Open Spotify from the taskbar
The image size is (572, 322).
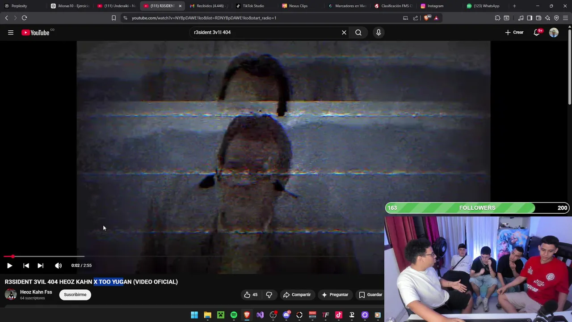click(x=234, y=315)
